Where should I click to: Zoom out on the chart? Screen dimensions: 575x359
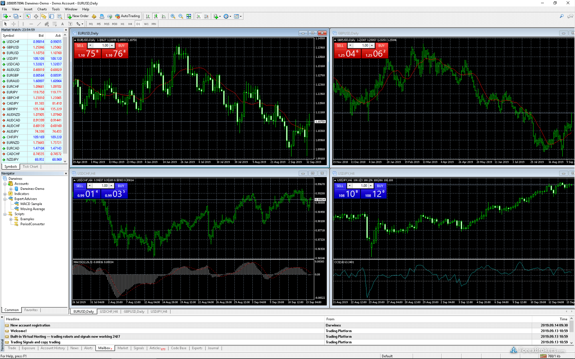pos(180,16)
